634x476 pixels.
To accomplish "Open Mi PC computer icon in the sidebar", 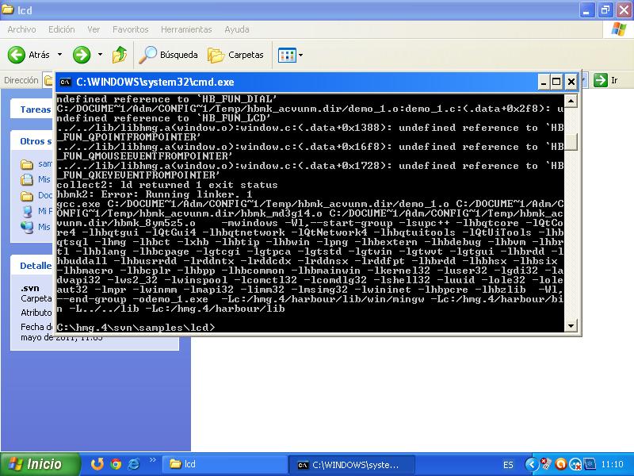I will coord(27,211).
